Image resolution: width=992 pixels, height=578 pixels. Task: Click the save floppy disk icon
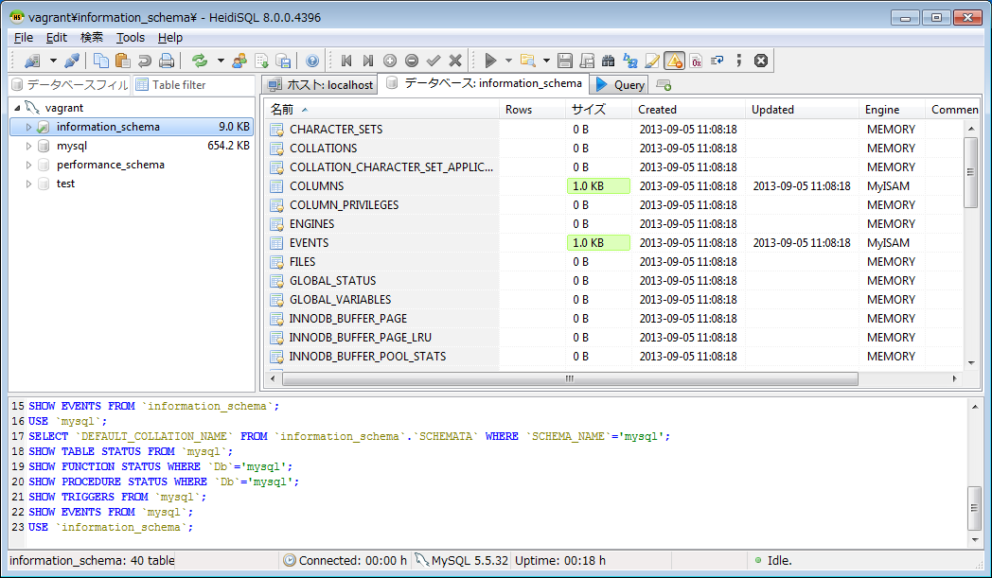click(565, 61)
